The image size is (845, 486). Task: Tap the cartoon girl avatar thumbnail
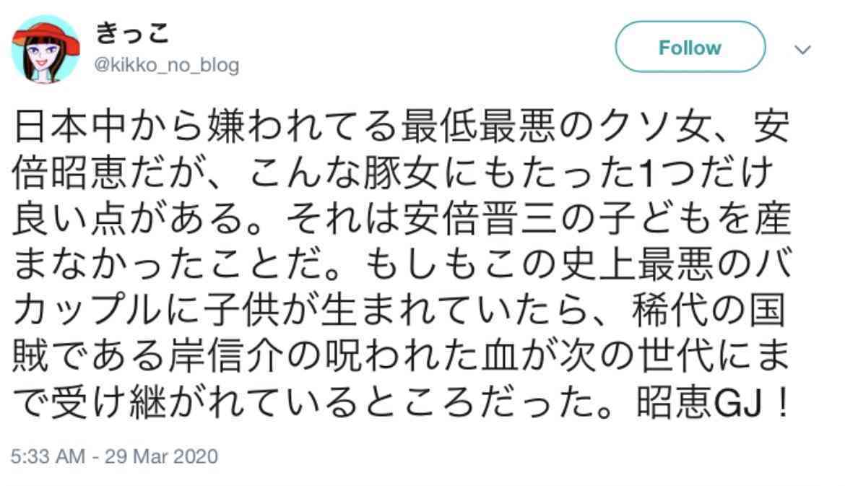[45, 49]
